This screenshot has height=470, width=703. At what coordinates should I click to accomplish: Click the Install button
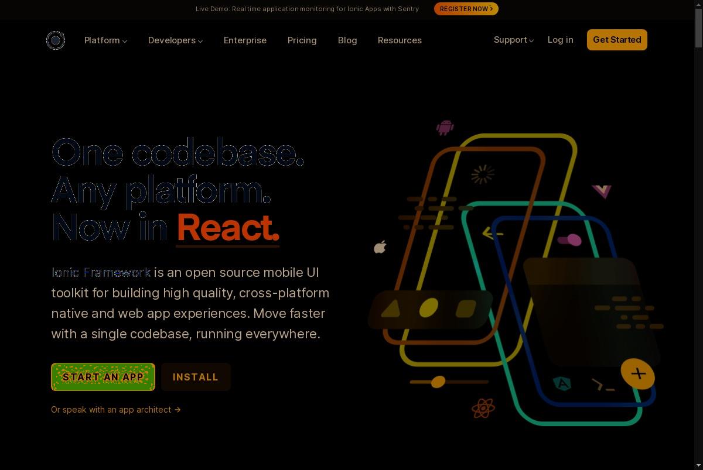[196, 377]
